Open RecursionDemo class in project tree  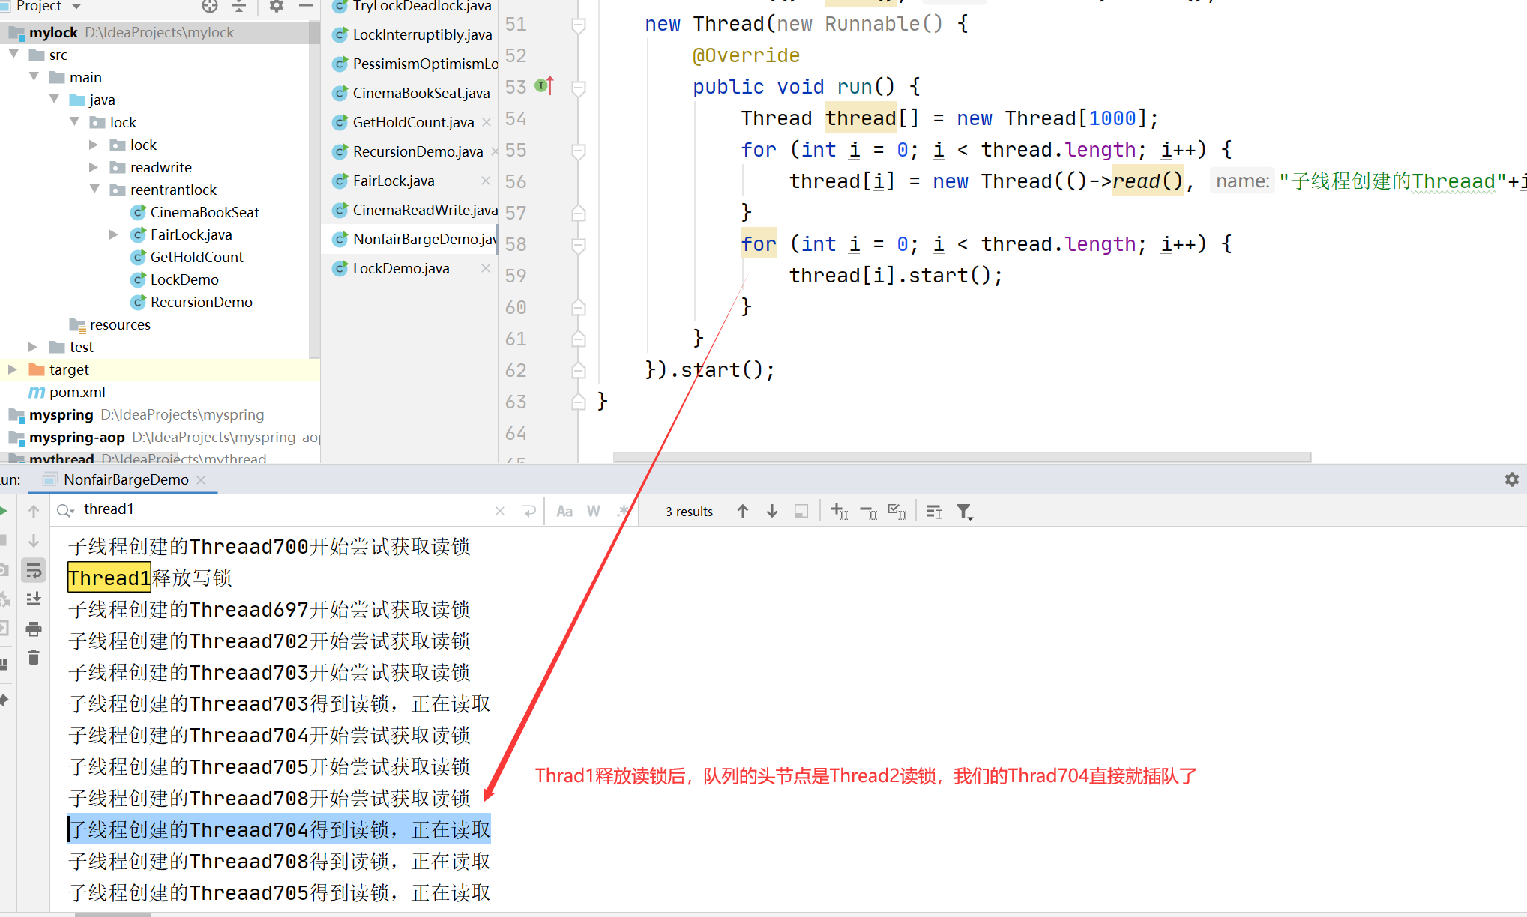(x=201, y=302)
